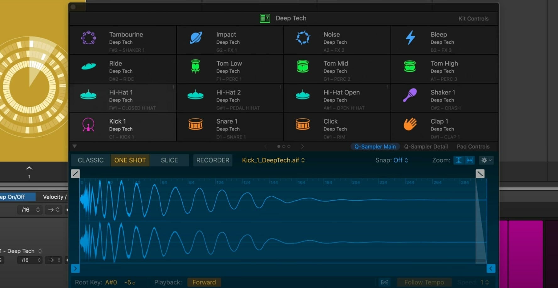The height and width of the screenshot is (288, 558).
Task: Click the Clap 1 hand icon
Action: pos(410,124)
